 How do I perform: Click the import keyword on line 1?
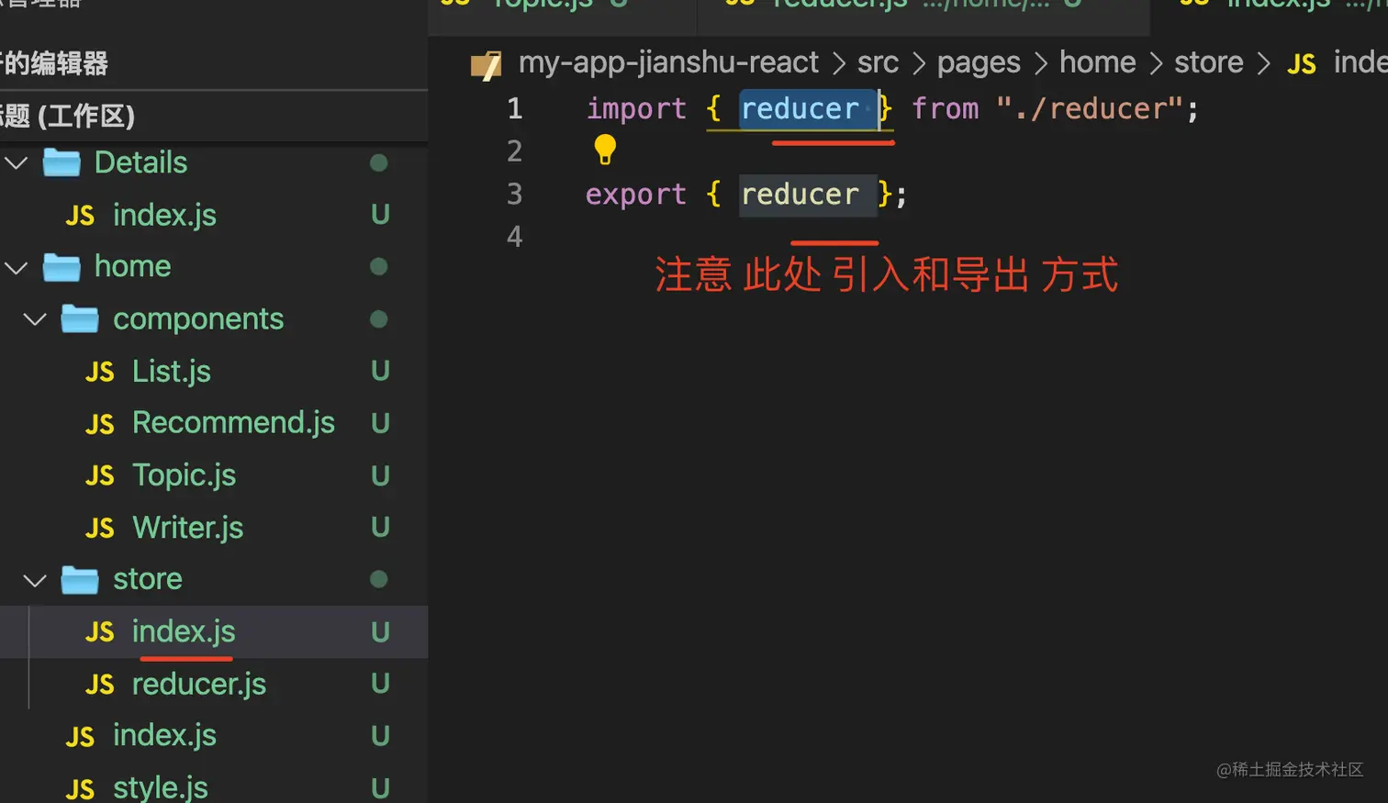[x=636, y=109]
